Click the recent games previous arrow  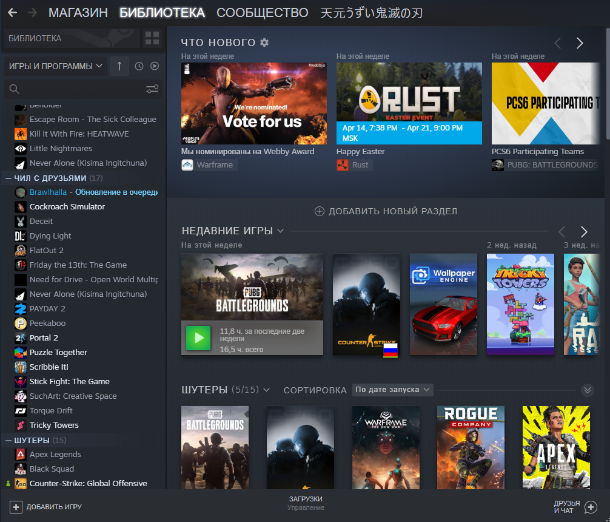(561, 232)
